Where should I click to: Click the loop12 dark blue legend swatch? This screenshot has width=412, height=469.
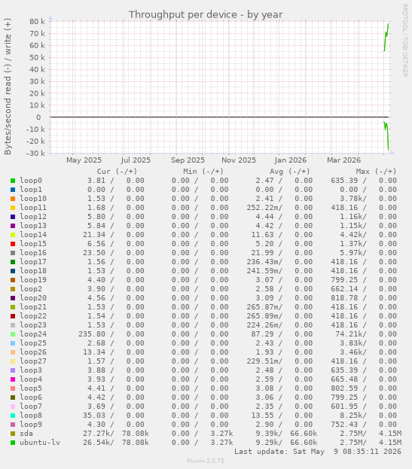point(13,217)
